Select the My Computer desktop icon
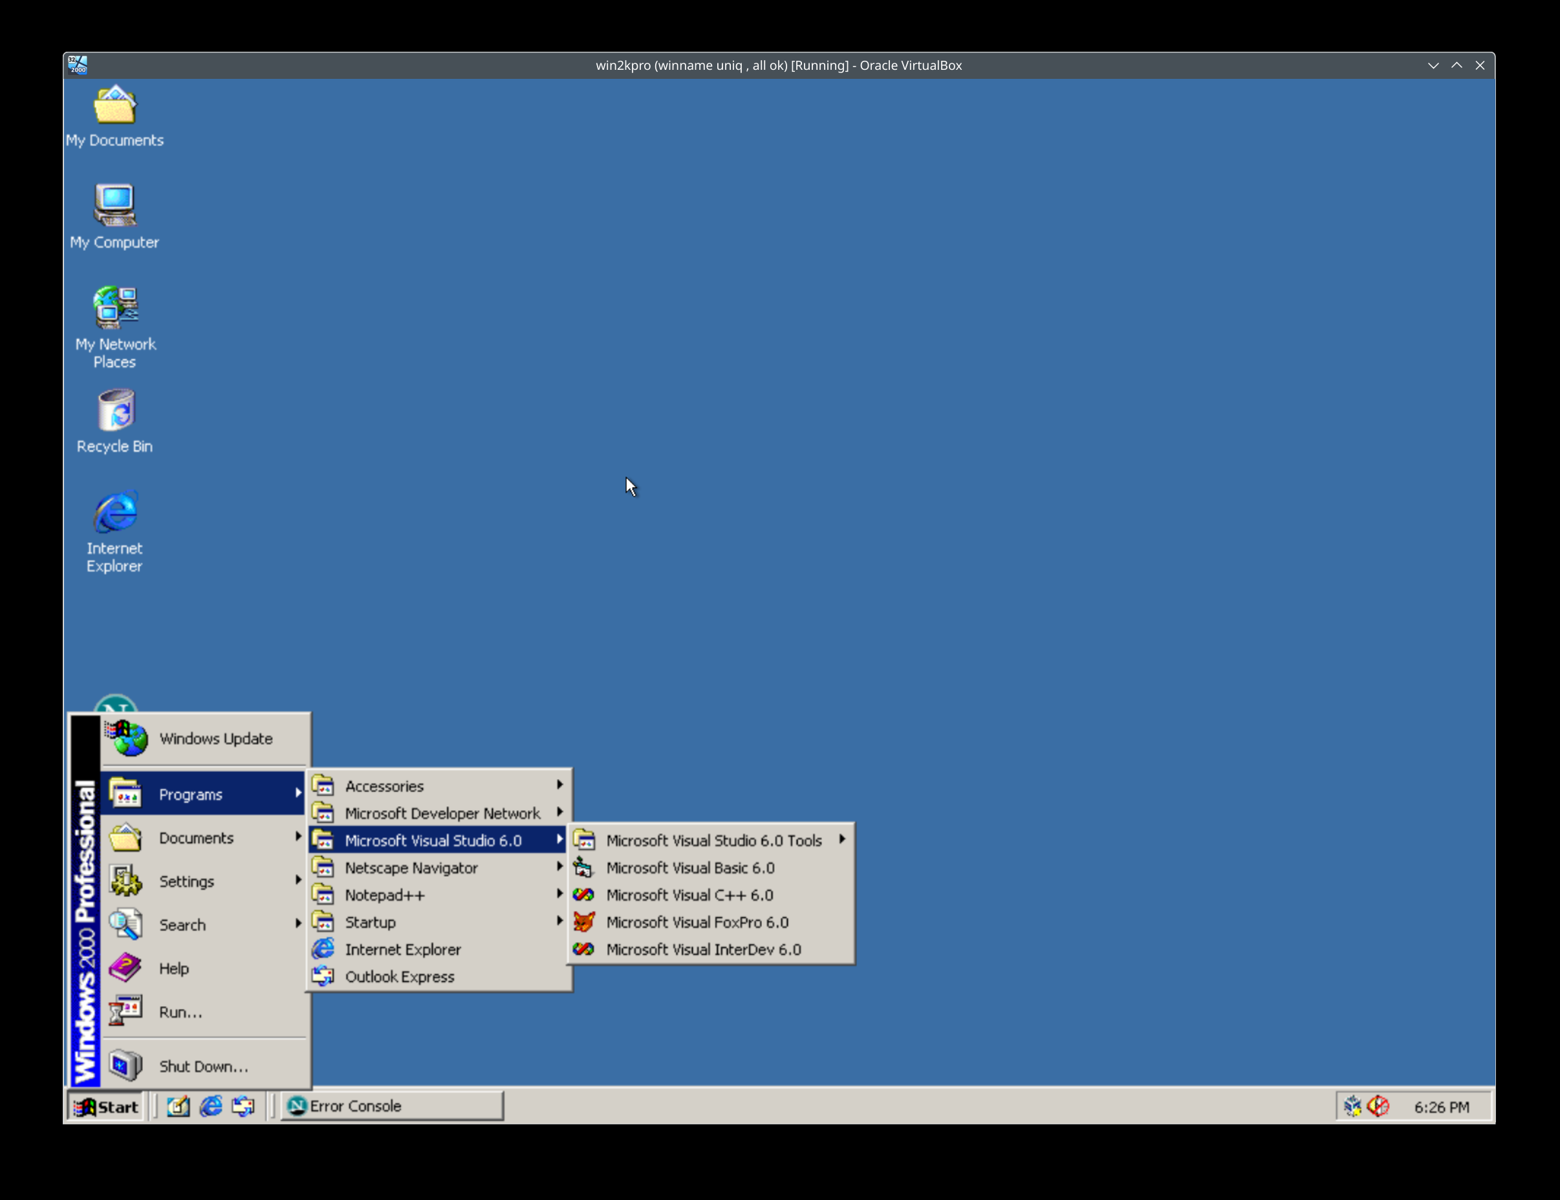This screenshot has height=1200, width=1560. coord(114,218)
